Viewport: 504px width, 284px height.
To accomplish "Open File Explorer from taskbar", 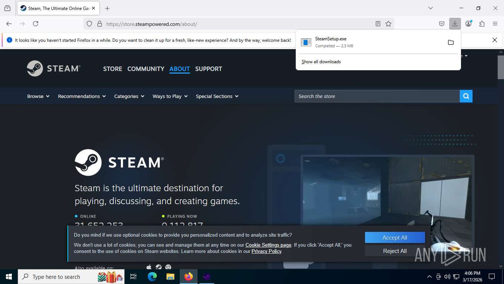I will coord(170,277).
